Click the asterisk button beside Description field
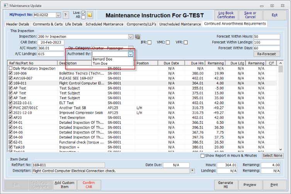This screenshot has width=291, height=194. pos(193,170)
